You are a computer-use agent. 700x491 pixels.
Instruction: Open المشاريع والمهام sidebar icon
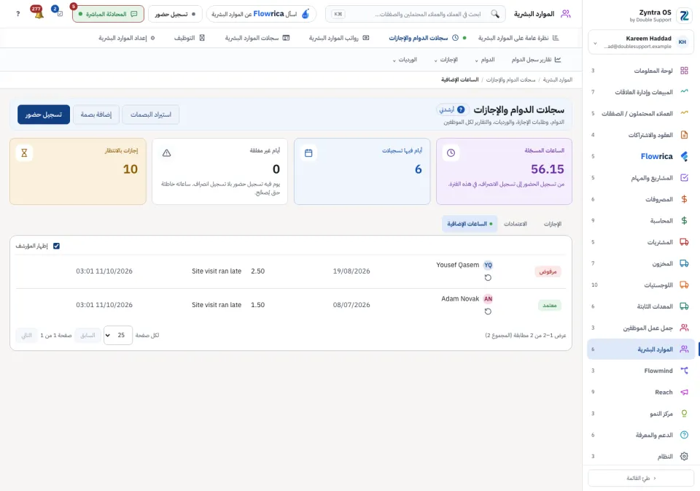coord(684,178)
